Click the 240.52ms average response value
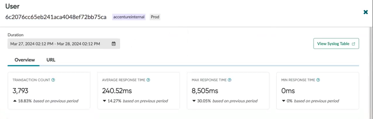 tap(117, 91)
